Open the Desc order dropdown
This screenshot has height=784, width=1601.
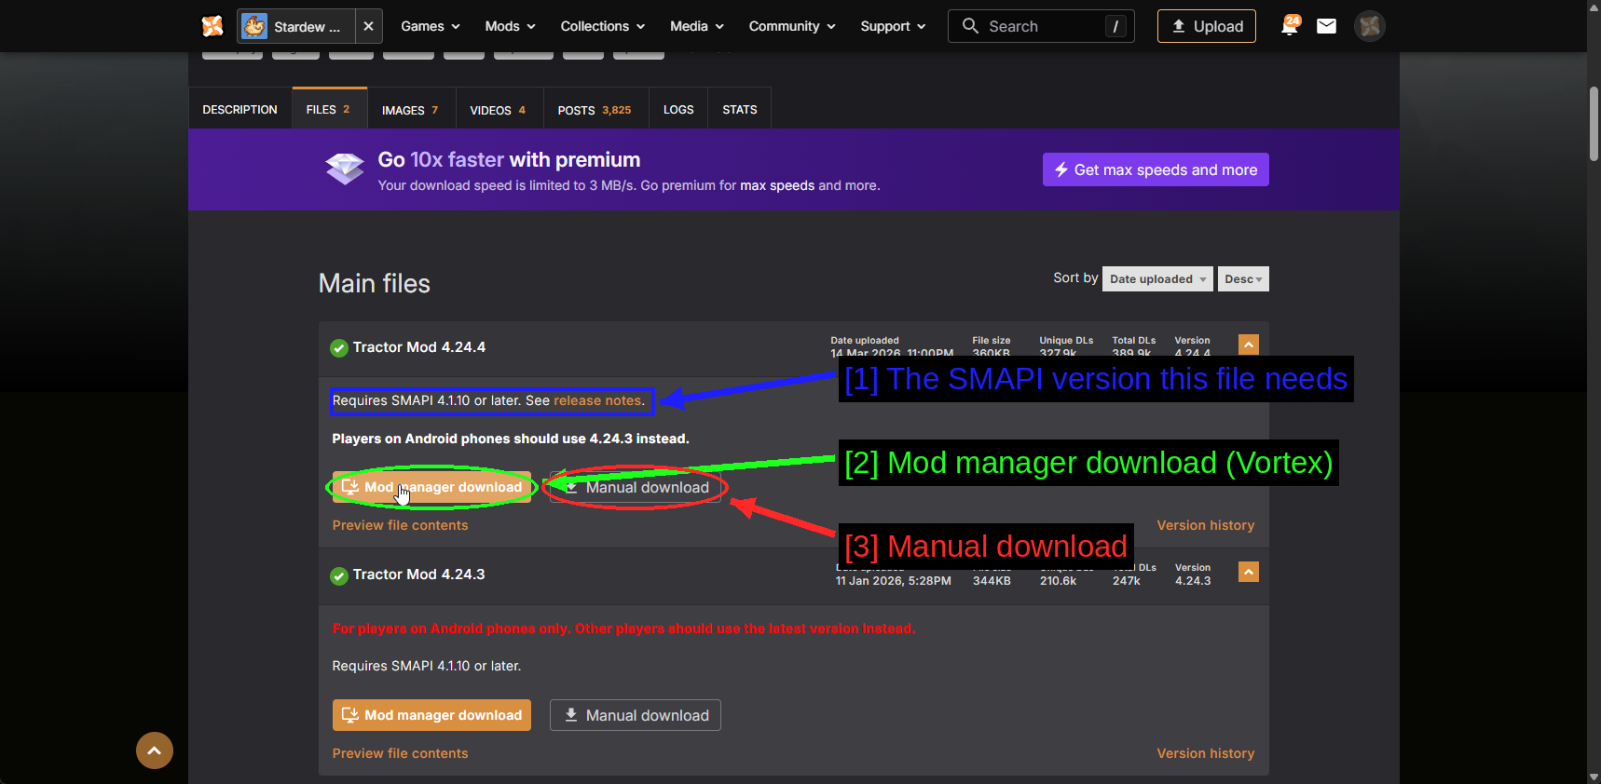tap(1243, 279)
